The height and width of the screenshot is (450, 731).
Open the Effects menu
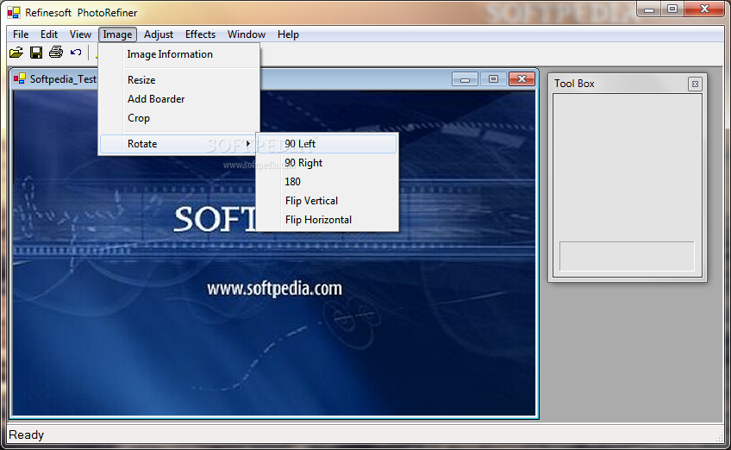coord(201,34)
